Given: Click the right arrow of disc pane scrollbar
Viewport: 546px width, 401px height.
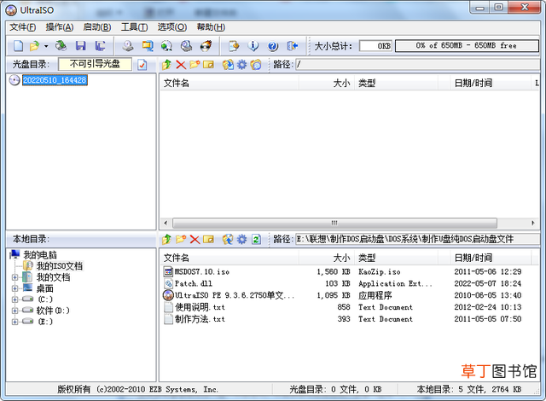Looking at the screenshot, I should click(533, 223).
